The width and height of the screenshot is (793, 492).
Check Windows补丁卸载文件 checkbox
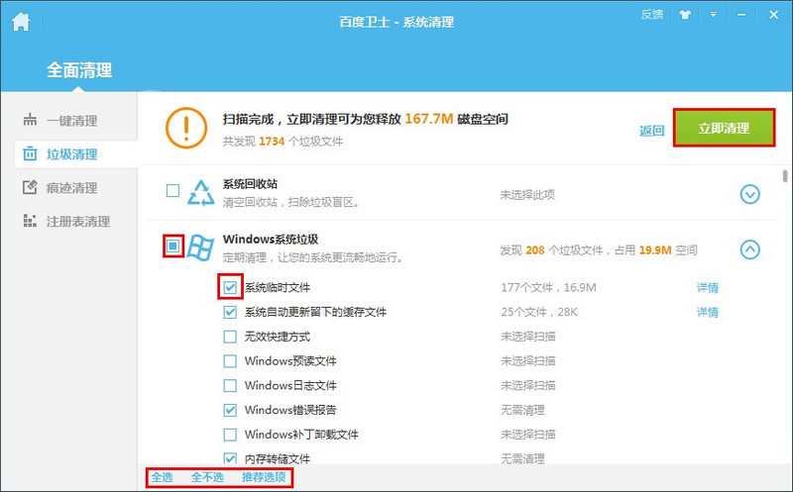[230, 435]
